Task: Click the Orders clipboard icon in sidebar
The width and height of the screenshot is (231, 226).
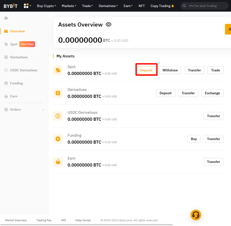Action: [x=6, y=110]
